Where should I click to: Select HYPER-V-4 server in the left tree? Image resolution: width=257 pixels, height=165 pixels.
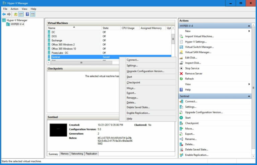(x=17, y=24)
